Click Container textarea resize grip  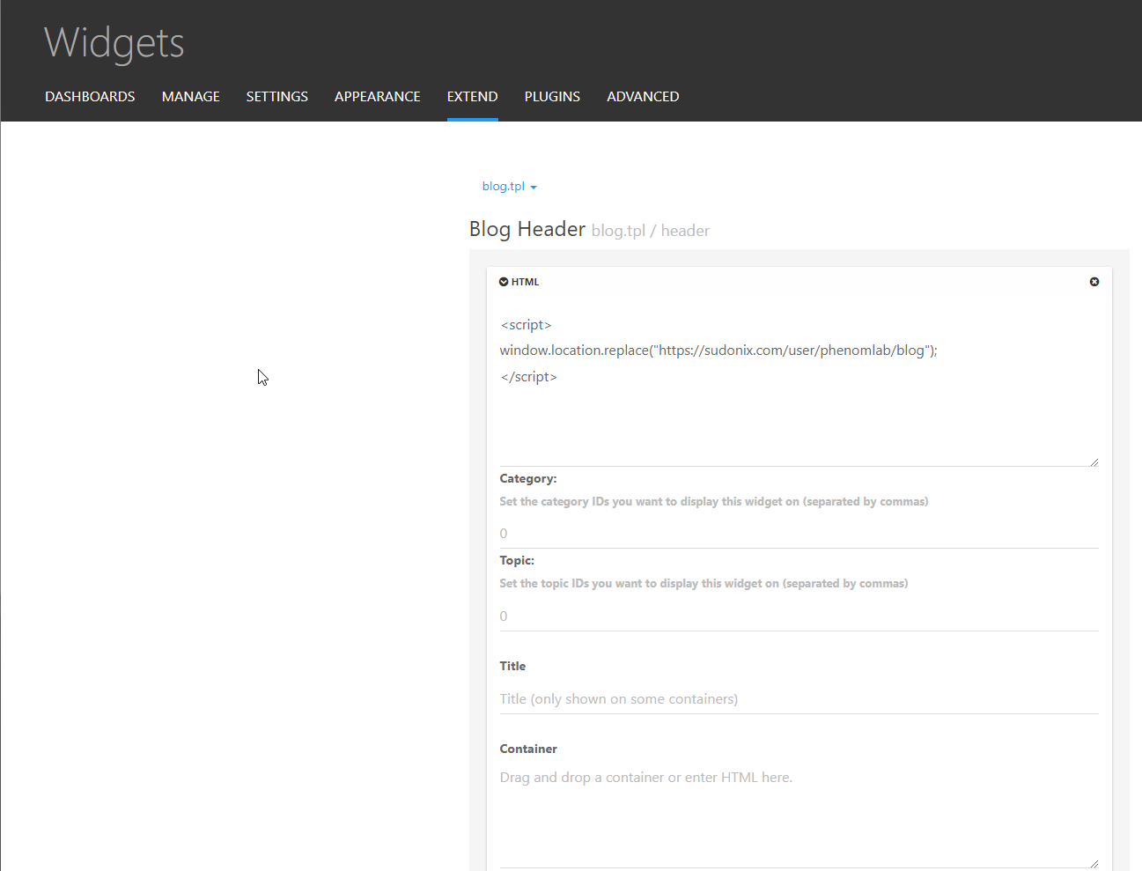[1094, 863]
